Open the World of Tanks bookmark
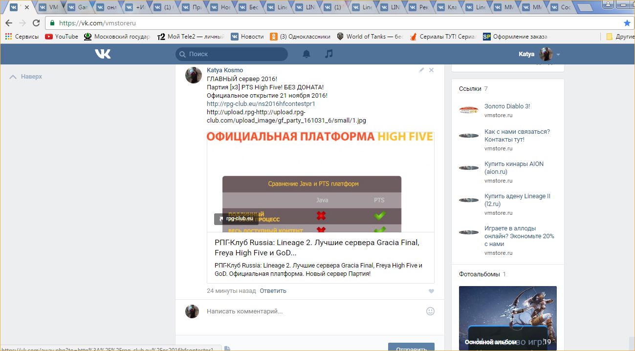Image resolution: width=635 pixels, height=351 pixels. point(370,37)
